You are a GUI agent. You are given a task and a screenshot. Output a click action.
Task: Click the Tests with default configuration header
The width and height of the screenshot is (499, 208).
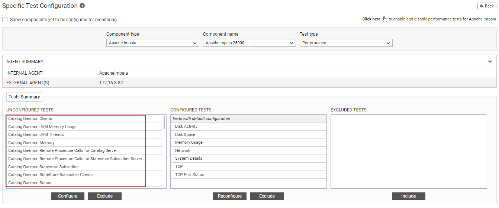coord(248,118)
